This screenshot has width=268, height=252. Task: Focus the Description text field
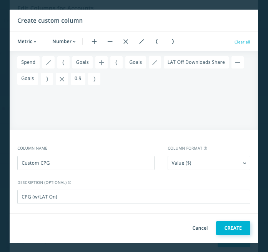click(133, 197)
